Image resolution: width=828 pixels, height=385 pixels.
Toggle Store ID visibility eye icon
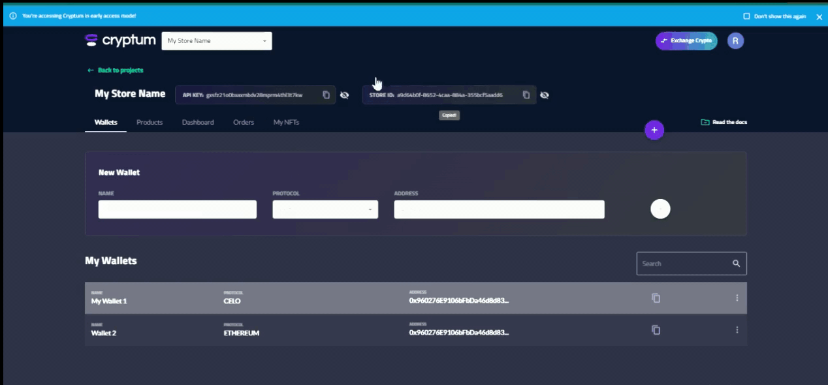click(545, 95)
